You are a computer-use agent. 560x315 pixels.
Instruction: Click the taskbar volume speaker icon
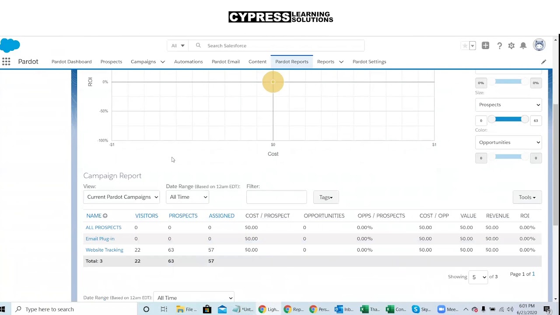(x=510, y=309)
